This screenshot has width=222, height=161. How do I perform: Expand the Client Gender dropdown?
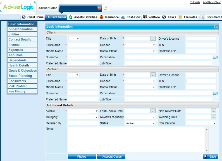click(140, 45)
